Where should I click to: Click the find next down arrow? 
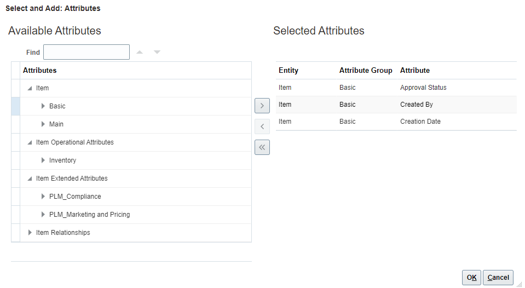157,53
